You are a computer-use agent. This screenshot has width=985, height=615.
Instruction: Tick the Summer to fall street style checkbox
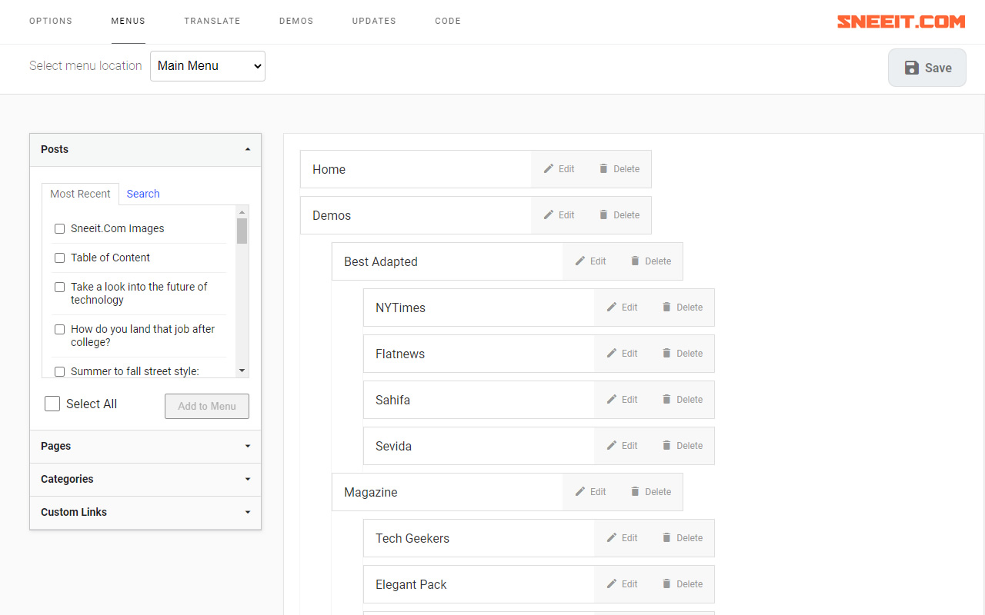(59, 371)
